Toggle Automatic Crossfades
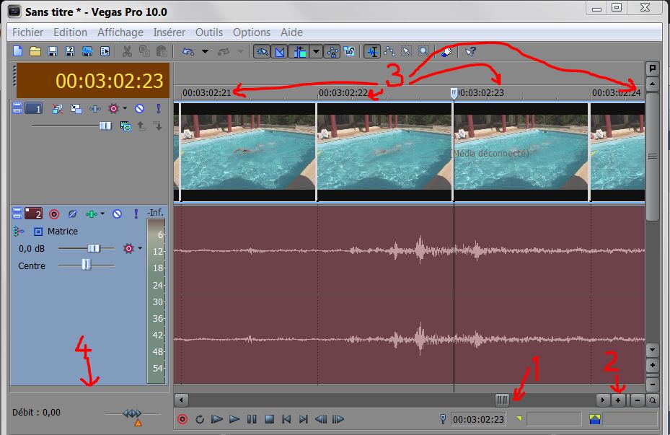 coord(279,52)
